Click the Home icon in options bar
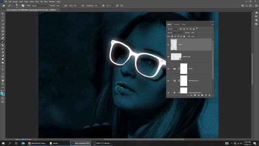The image size is (259, 146). coord(4,6)
